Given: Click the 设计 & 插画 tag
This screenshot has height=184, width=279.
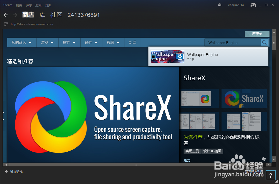Looking at the screenshot, I should point(212,151).
